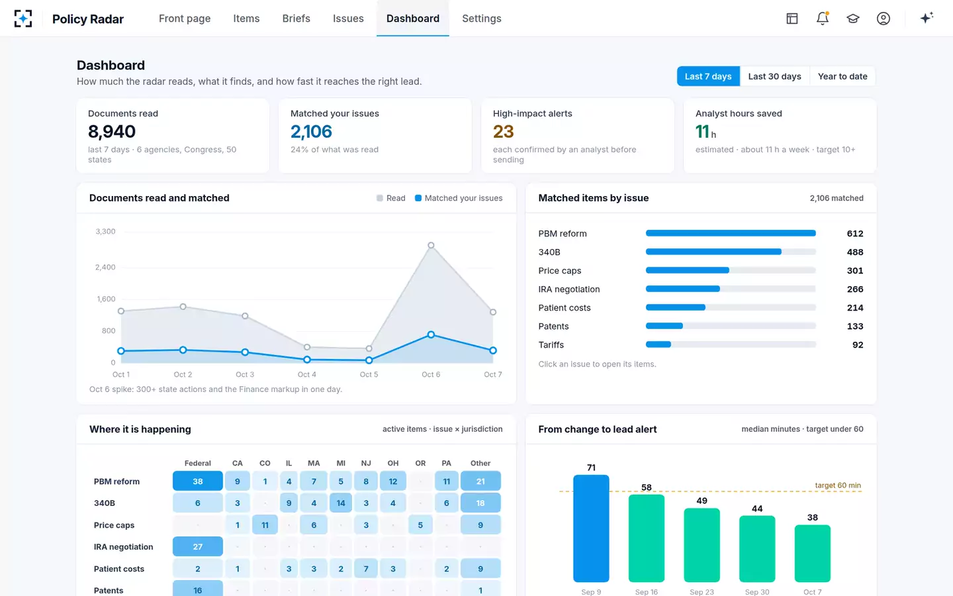Click Patient costs NJ cell 7
Screen dimensions: 953x596
click(x=366, y=569)
